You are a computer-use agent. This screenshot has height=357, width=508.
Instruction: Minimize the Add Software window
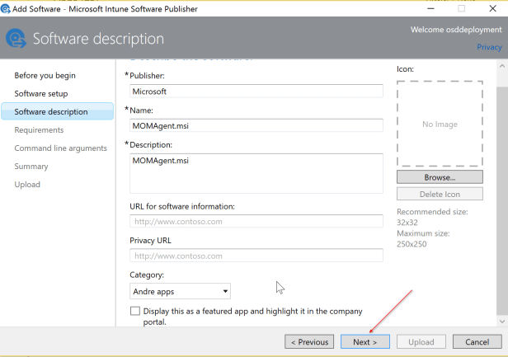(430, 8)
